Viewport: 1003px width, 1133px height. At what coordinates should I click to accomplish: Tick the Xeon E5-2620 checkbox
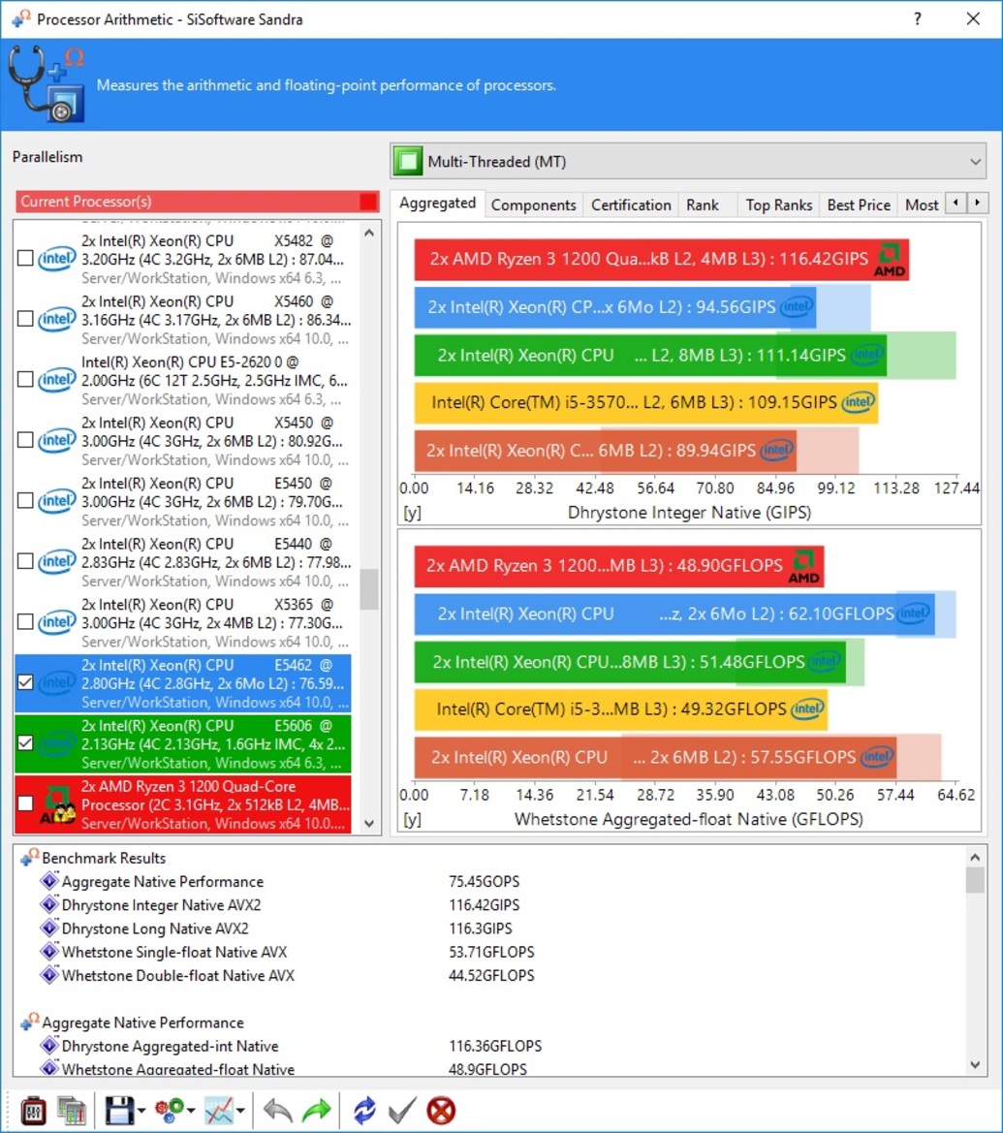pos(25,380)
